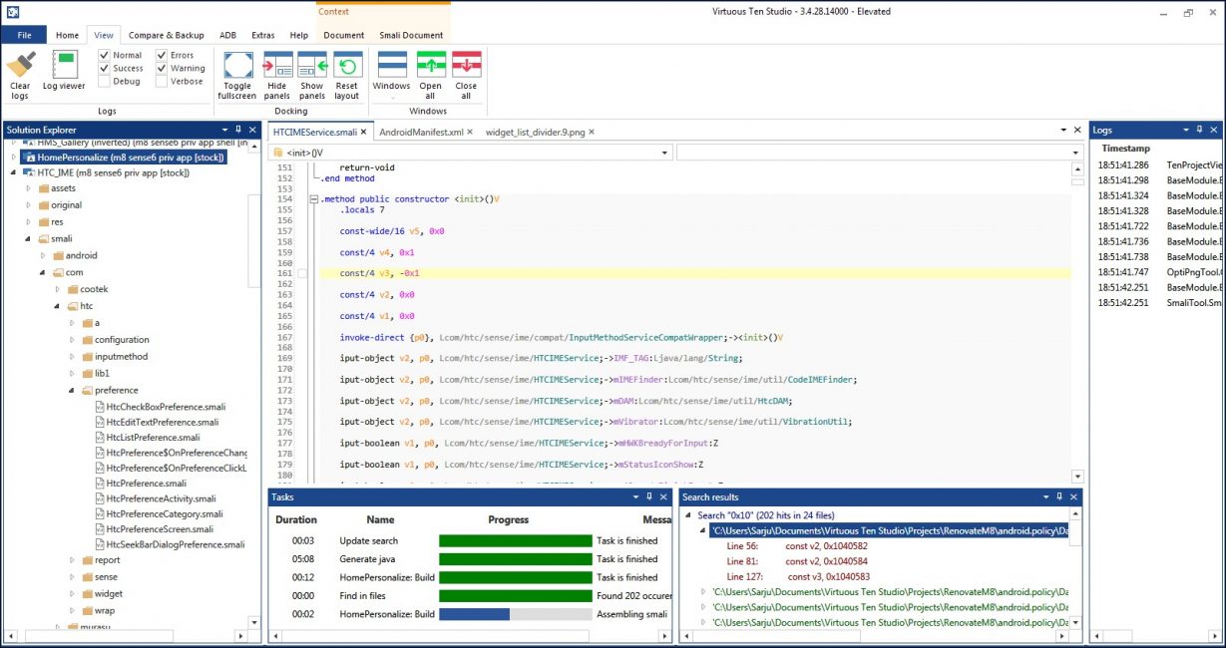Switch to the AndroidManifest.xml document tab

(421, 132)
